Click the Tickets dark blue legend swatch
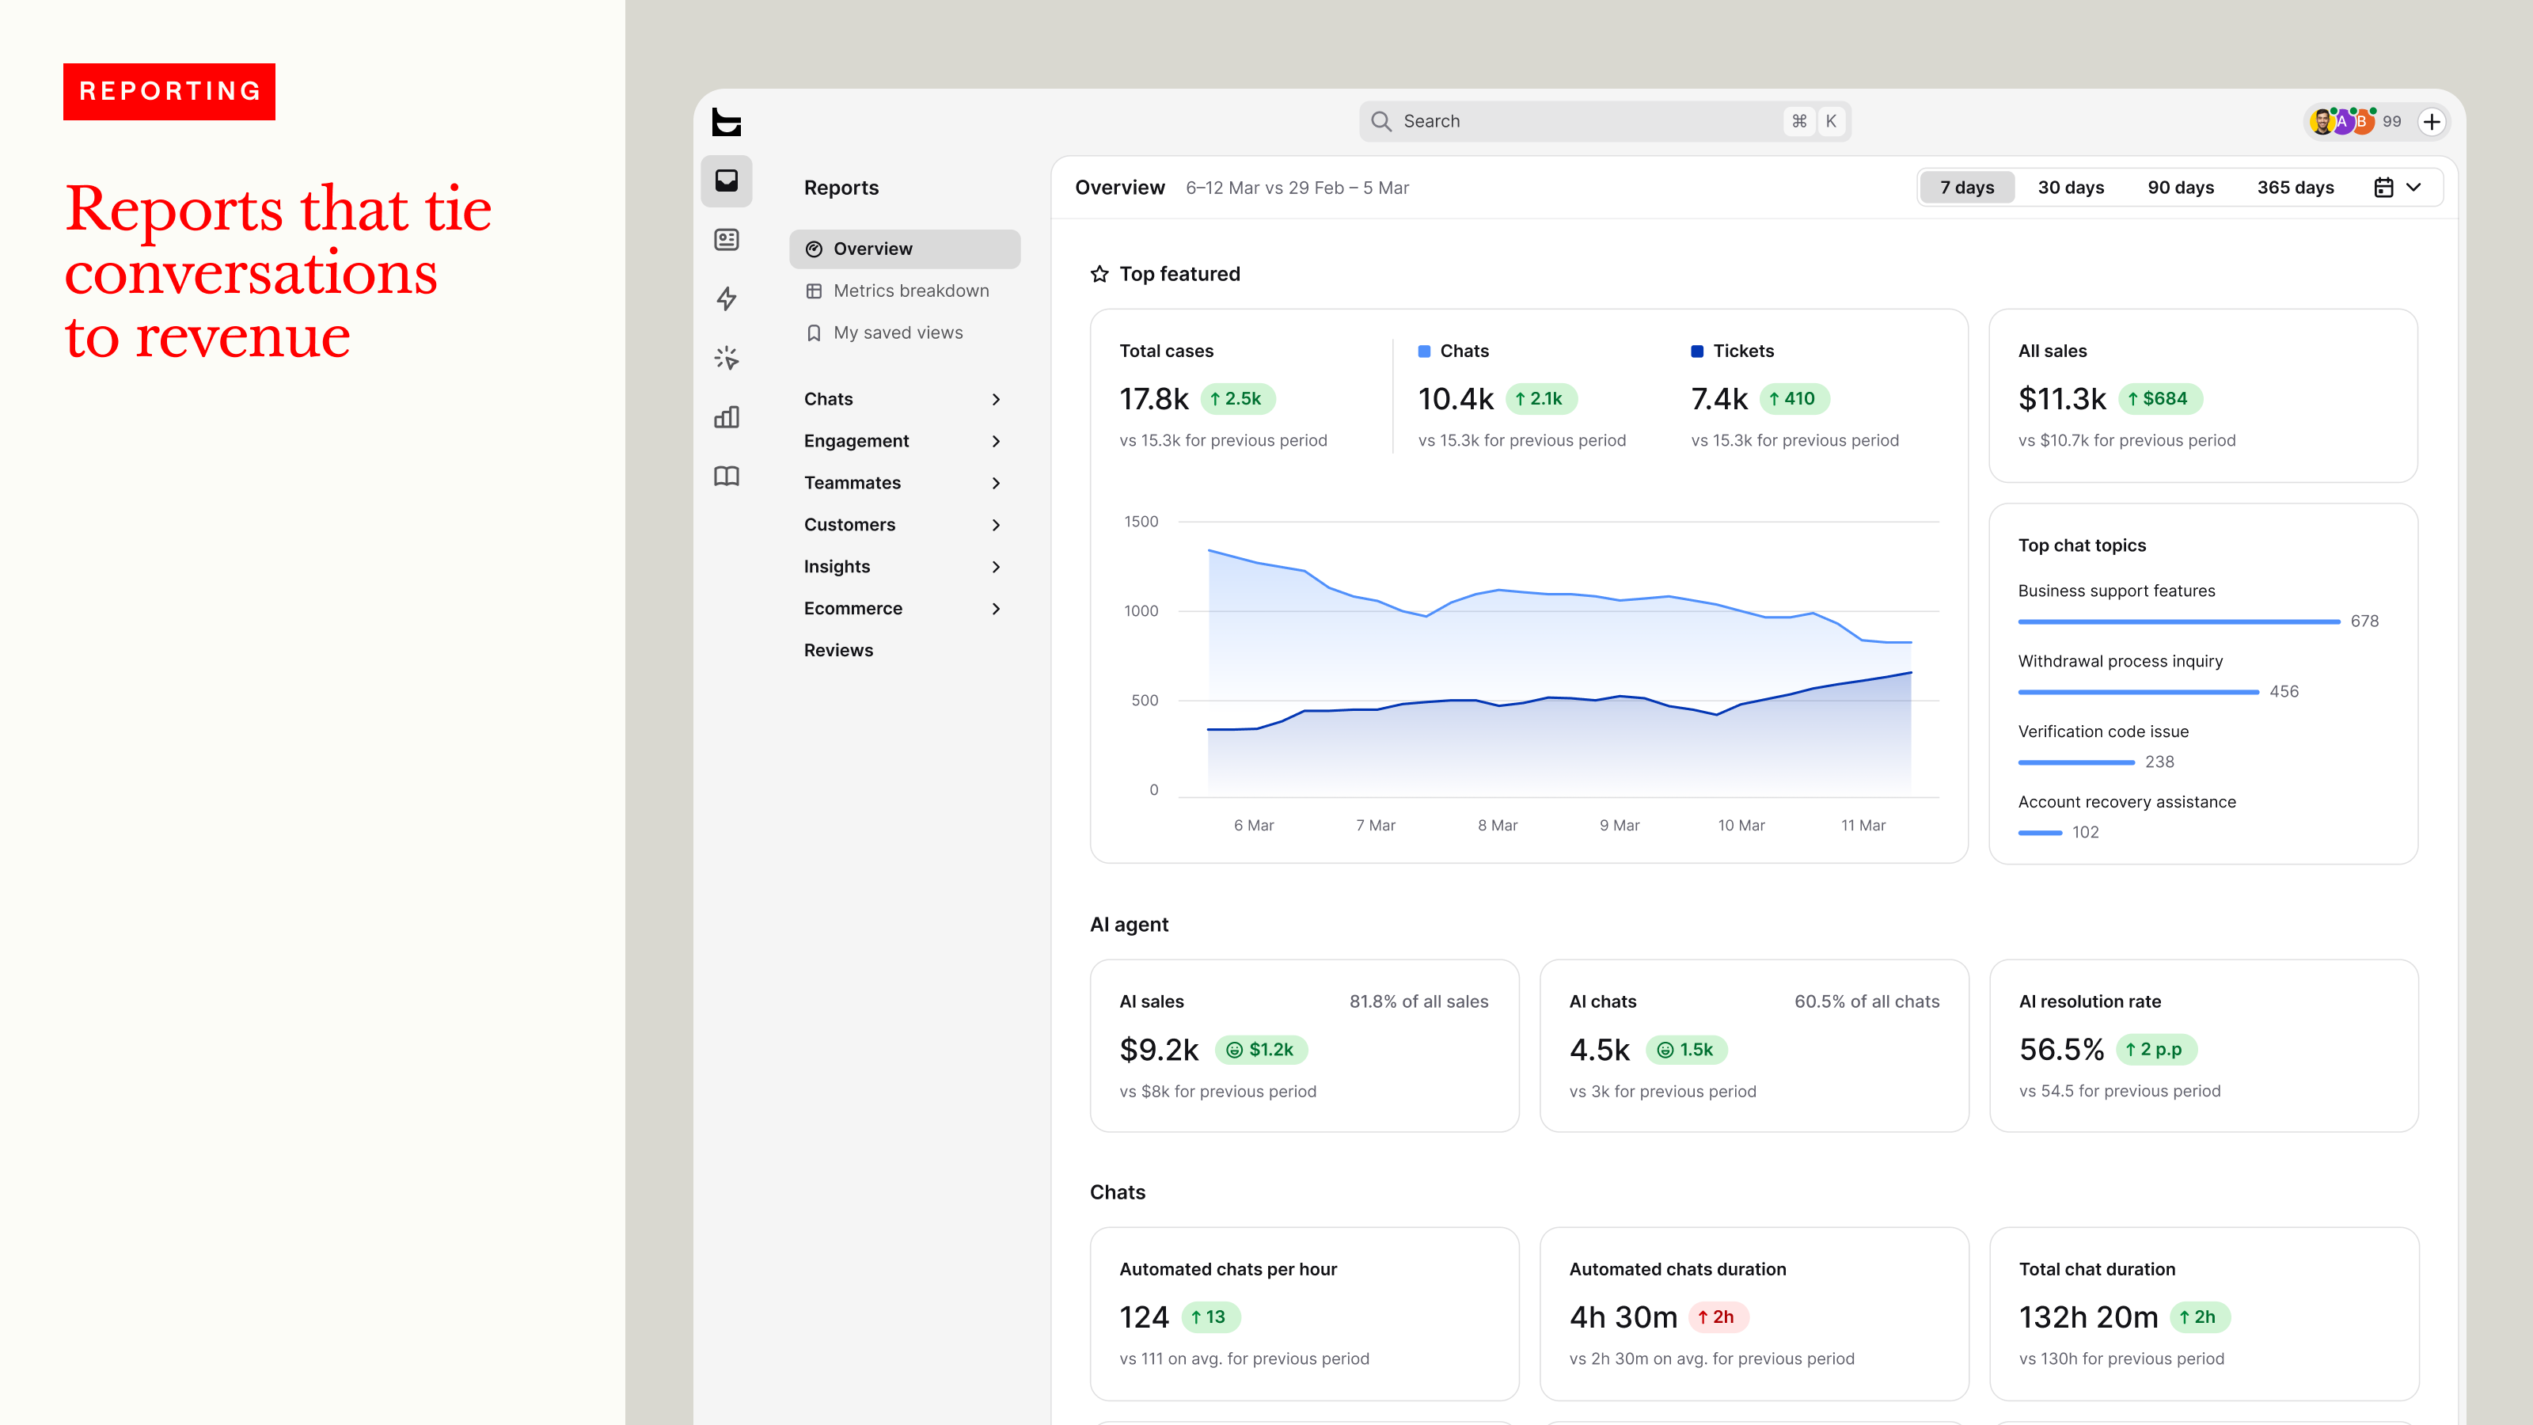The width and height of the screenshot is (2533, 1425). click(x=1696, y=352)
